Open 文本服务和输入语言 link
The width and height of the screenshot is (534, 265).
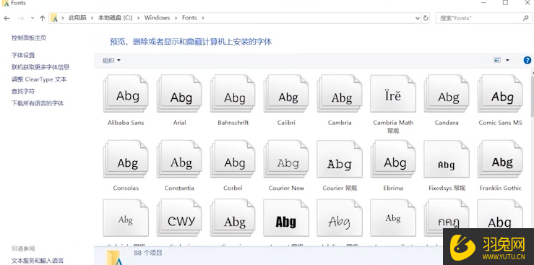coord(38,261)
